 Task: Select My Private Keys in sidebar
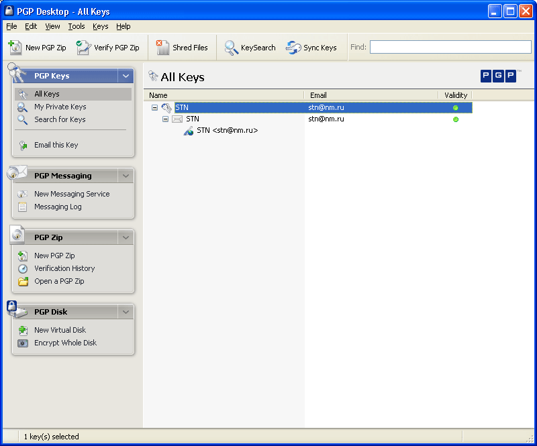[60, 107]
